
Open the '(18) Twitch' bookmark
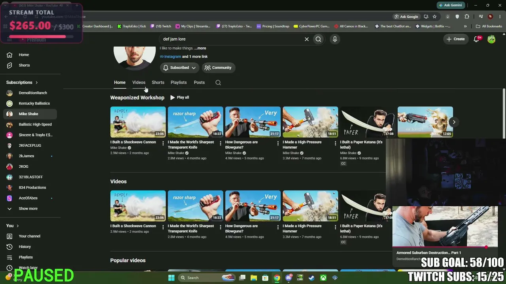(x=160, y=26)
